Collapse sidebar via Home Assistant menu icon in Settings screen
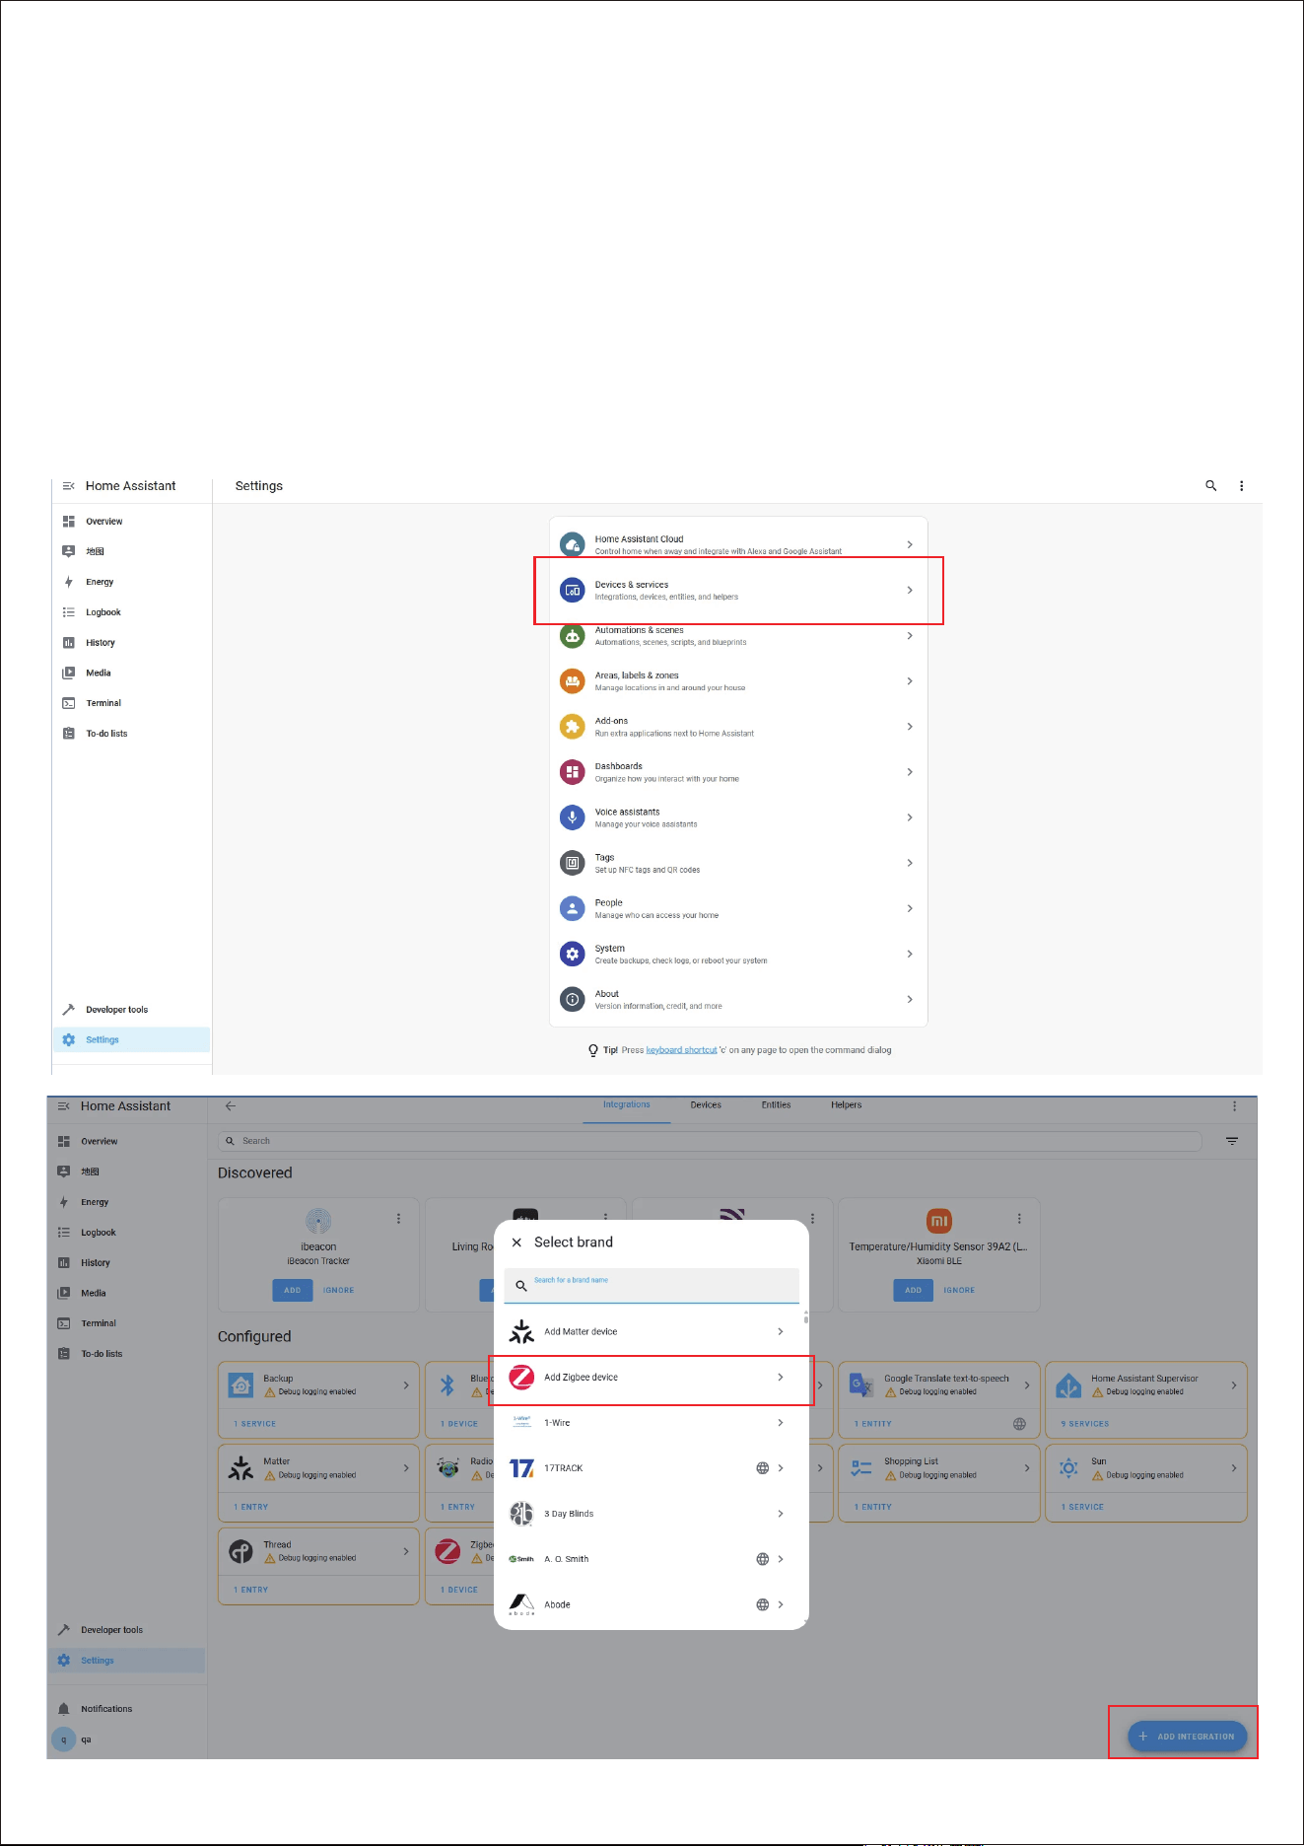This screenshot has width=1305, height=1846. pyautogui.click(x=68, y=486)
